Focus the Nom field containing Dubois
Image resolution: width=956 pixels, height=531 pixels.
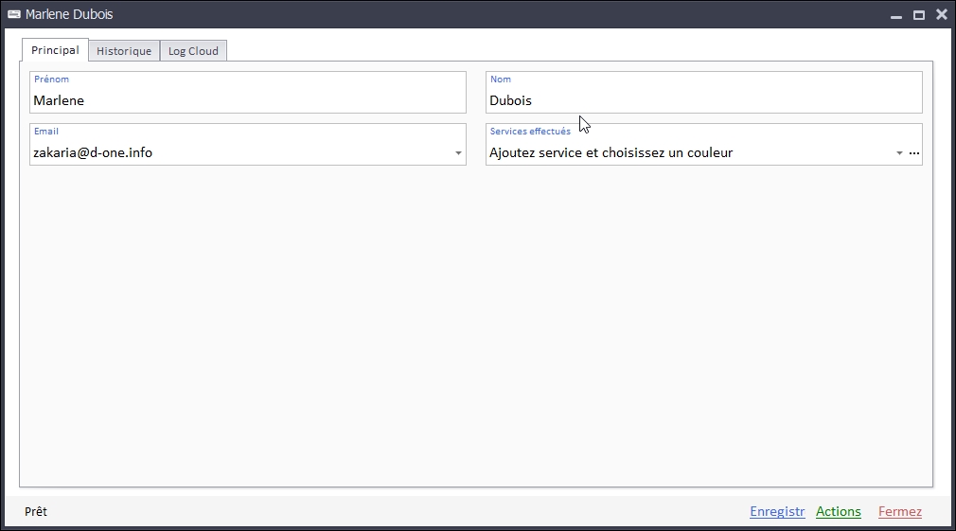click(x=702, y=100)
